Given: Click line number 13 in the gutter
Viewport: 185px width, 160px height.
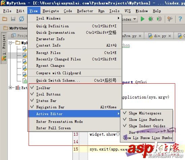Looking at the screenshot, I should point(76,134).
